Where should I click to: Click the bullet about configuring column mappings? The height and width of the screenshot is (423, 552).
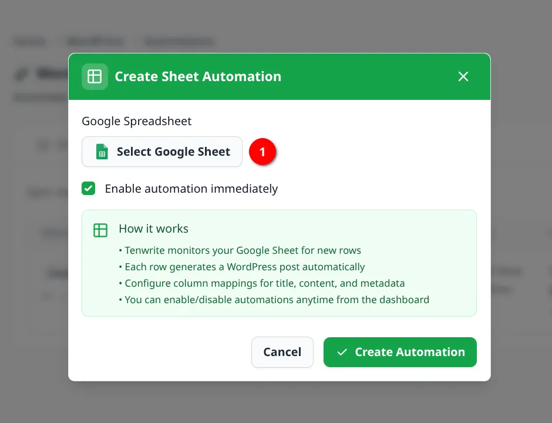click(262, 283)
